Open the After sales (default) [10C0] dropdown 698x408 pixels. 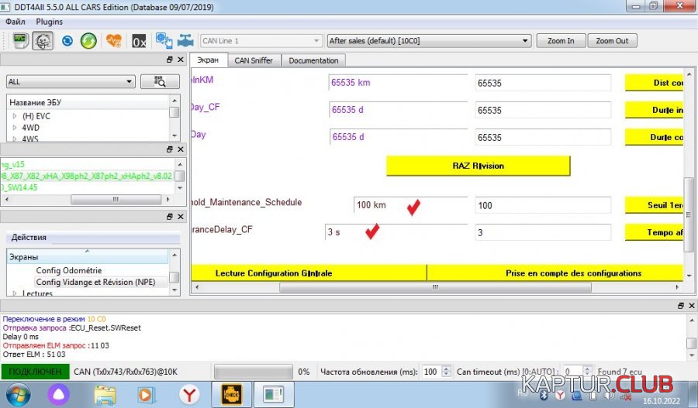click(429, 41)
